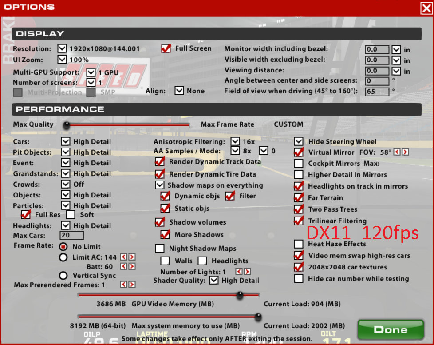The image size is (434, 345).
Task: Open the Anisotropic Filtering dropdown
Action: (x=235, y=141)
